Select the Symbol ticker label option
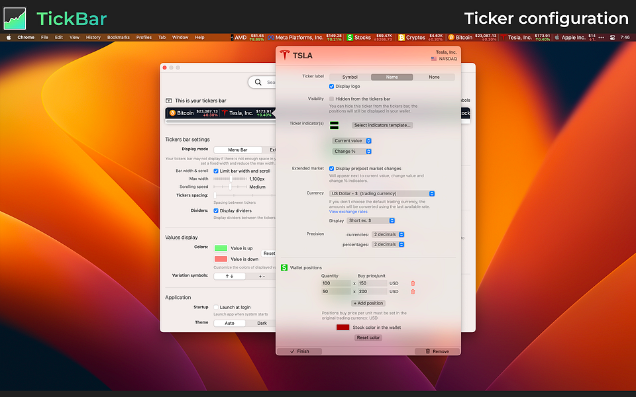 coord(350,77)
